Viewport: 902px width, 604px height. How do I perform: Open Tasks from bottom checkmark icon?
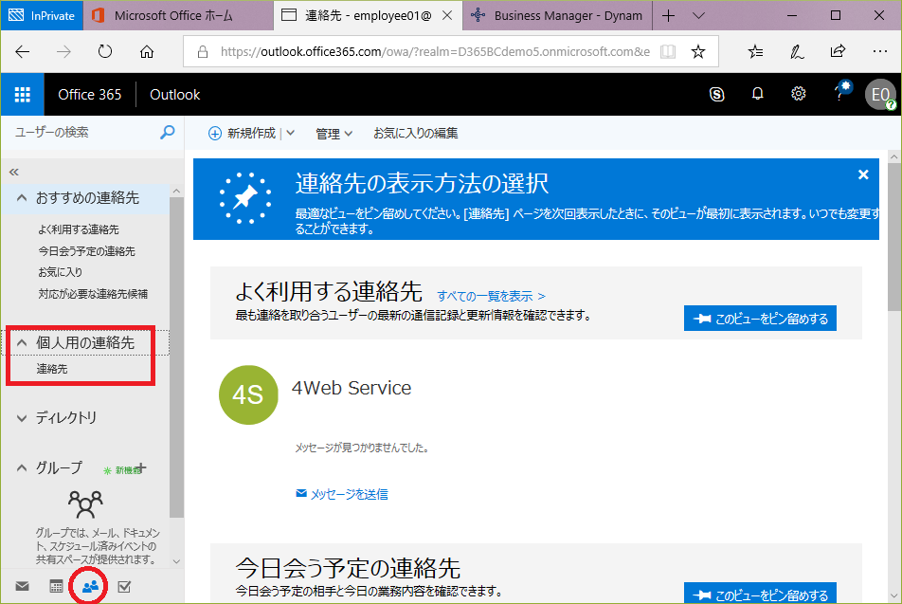tap(124, 587)
